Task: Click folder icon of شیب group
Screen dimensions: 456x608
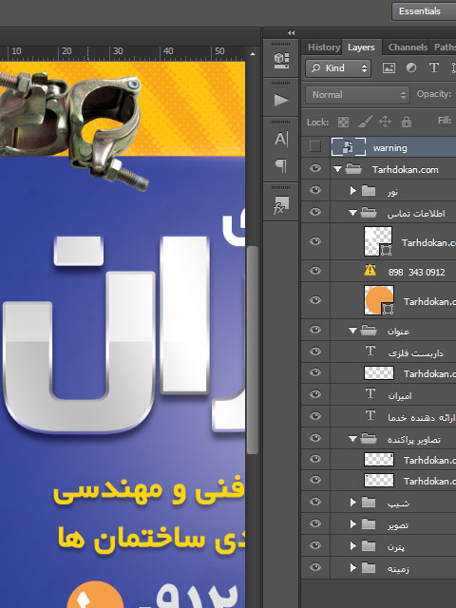Action: point(369,503)
